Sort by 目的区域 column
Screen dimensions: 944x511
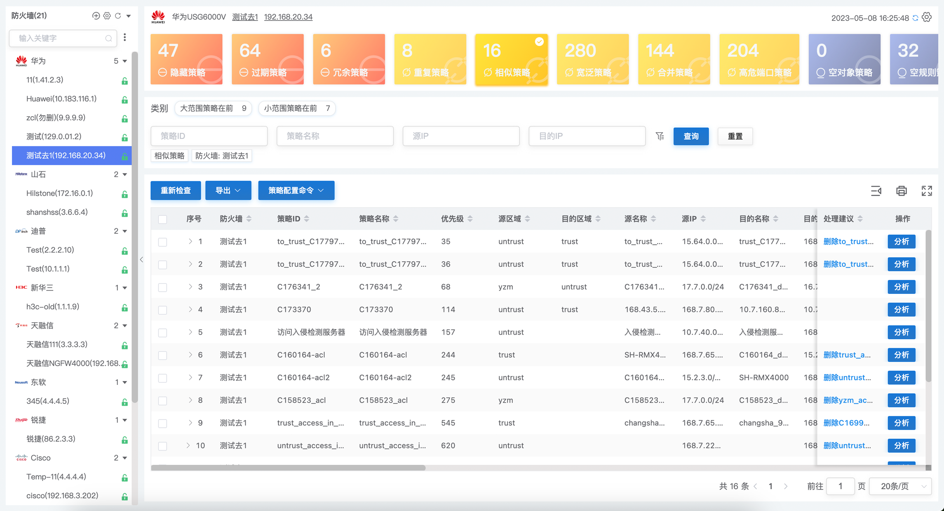[598, 219]
